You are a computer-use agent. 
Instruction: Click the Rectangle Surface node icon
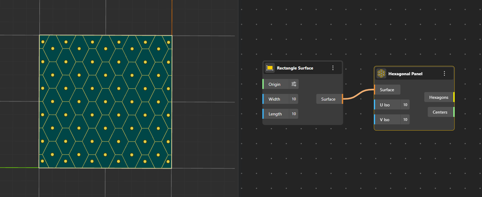coord(270,68)
